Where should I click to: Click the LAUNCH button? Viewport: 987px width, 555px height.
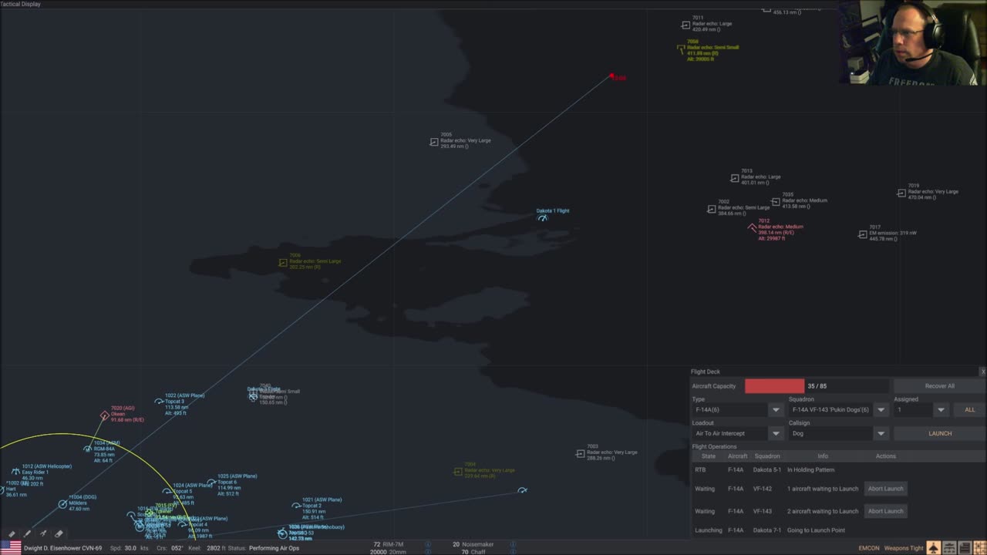point(939,433)
